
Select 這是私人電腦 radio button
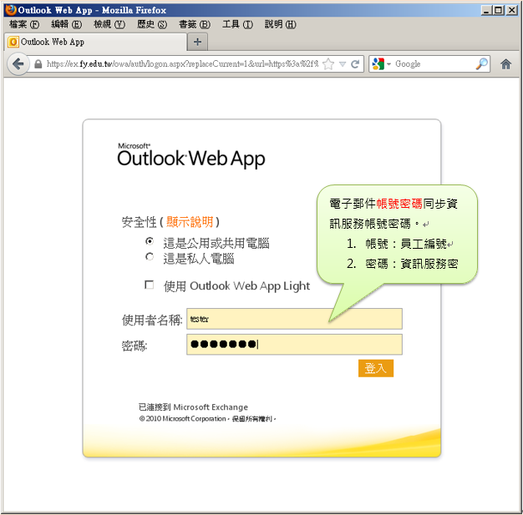[x=150, y=257]
